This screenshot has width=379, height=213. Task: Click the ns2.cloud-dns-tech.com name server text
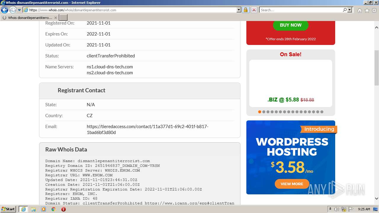[110, 72]
